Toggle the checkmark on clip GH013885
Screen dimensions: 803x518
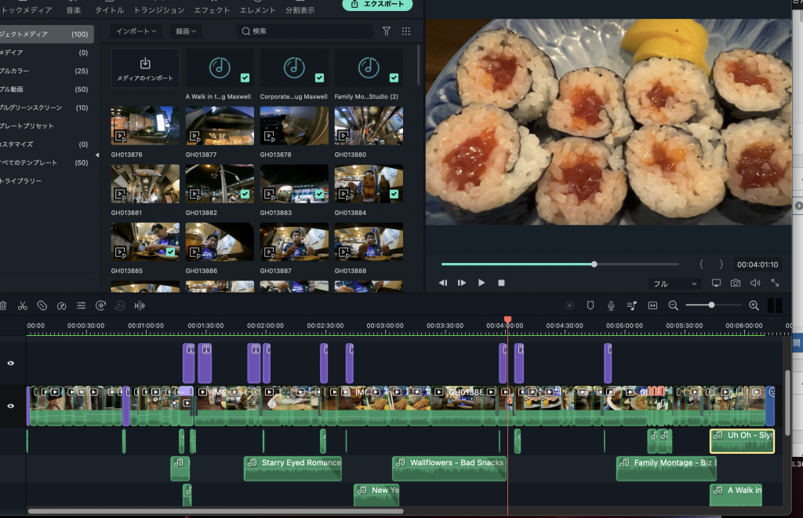click(170, 252)
